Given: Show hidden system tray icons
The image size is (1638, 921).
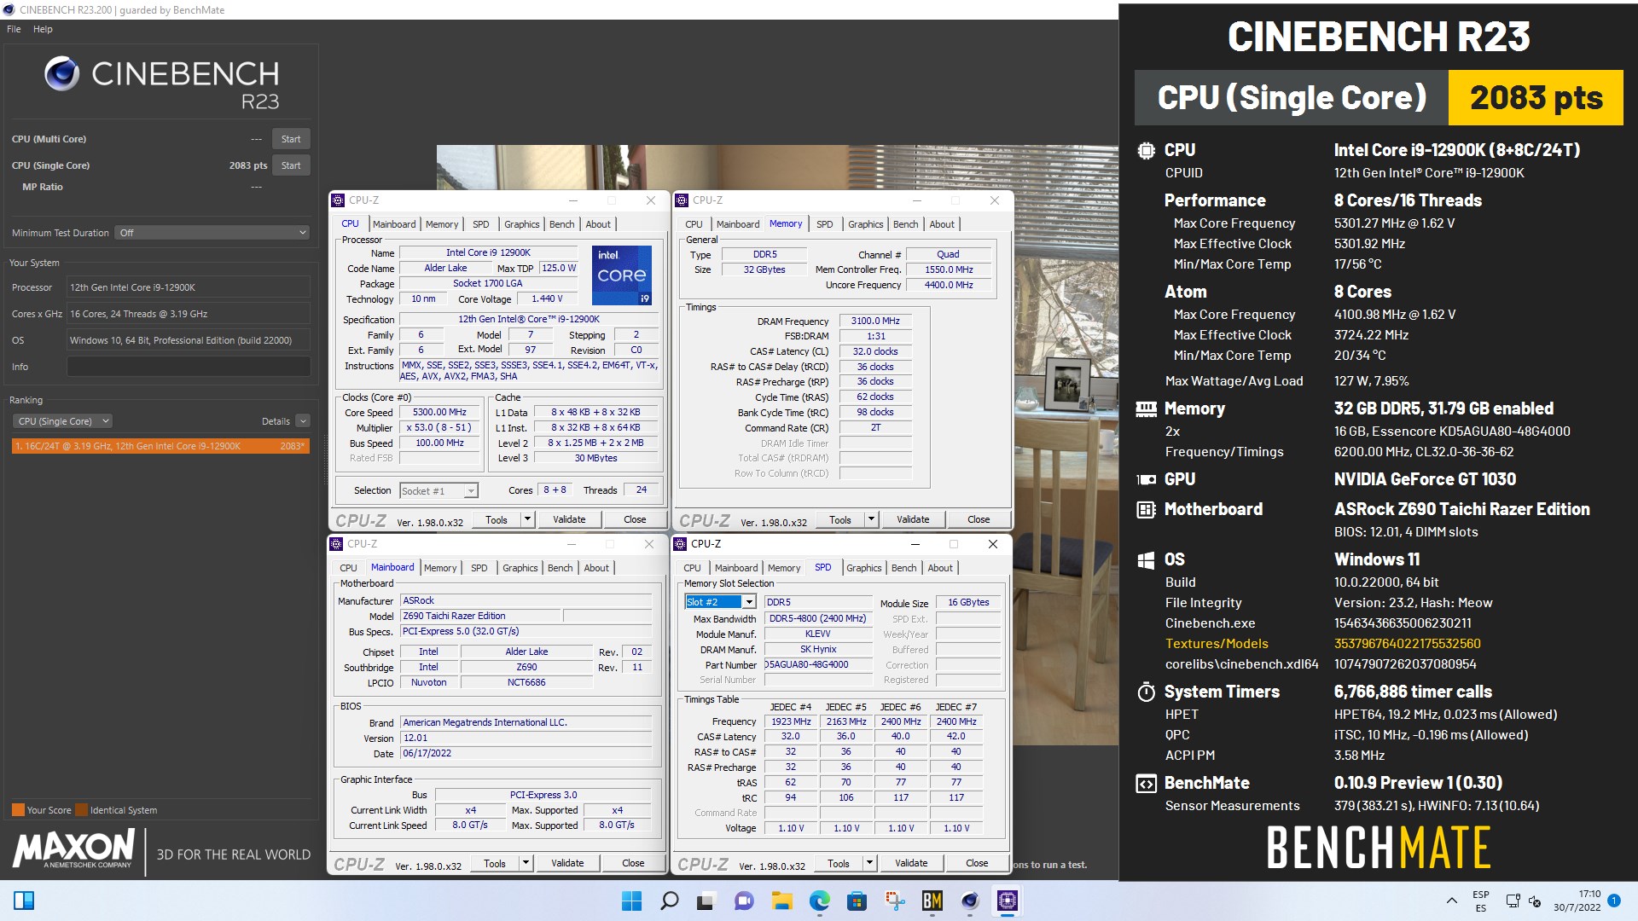Looking at the screenshot, I should pos(1451,901).
